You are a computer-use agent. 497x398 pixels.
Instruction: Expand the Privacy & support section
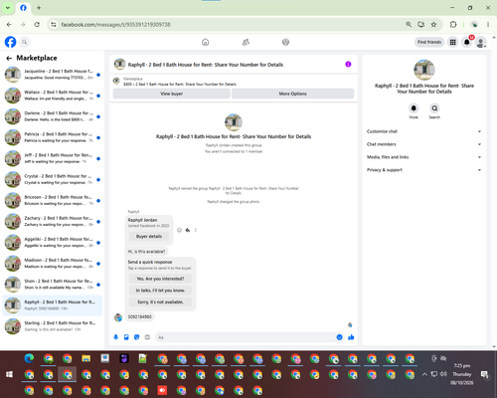(423, 170)
